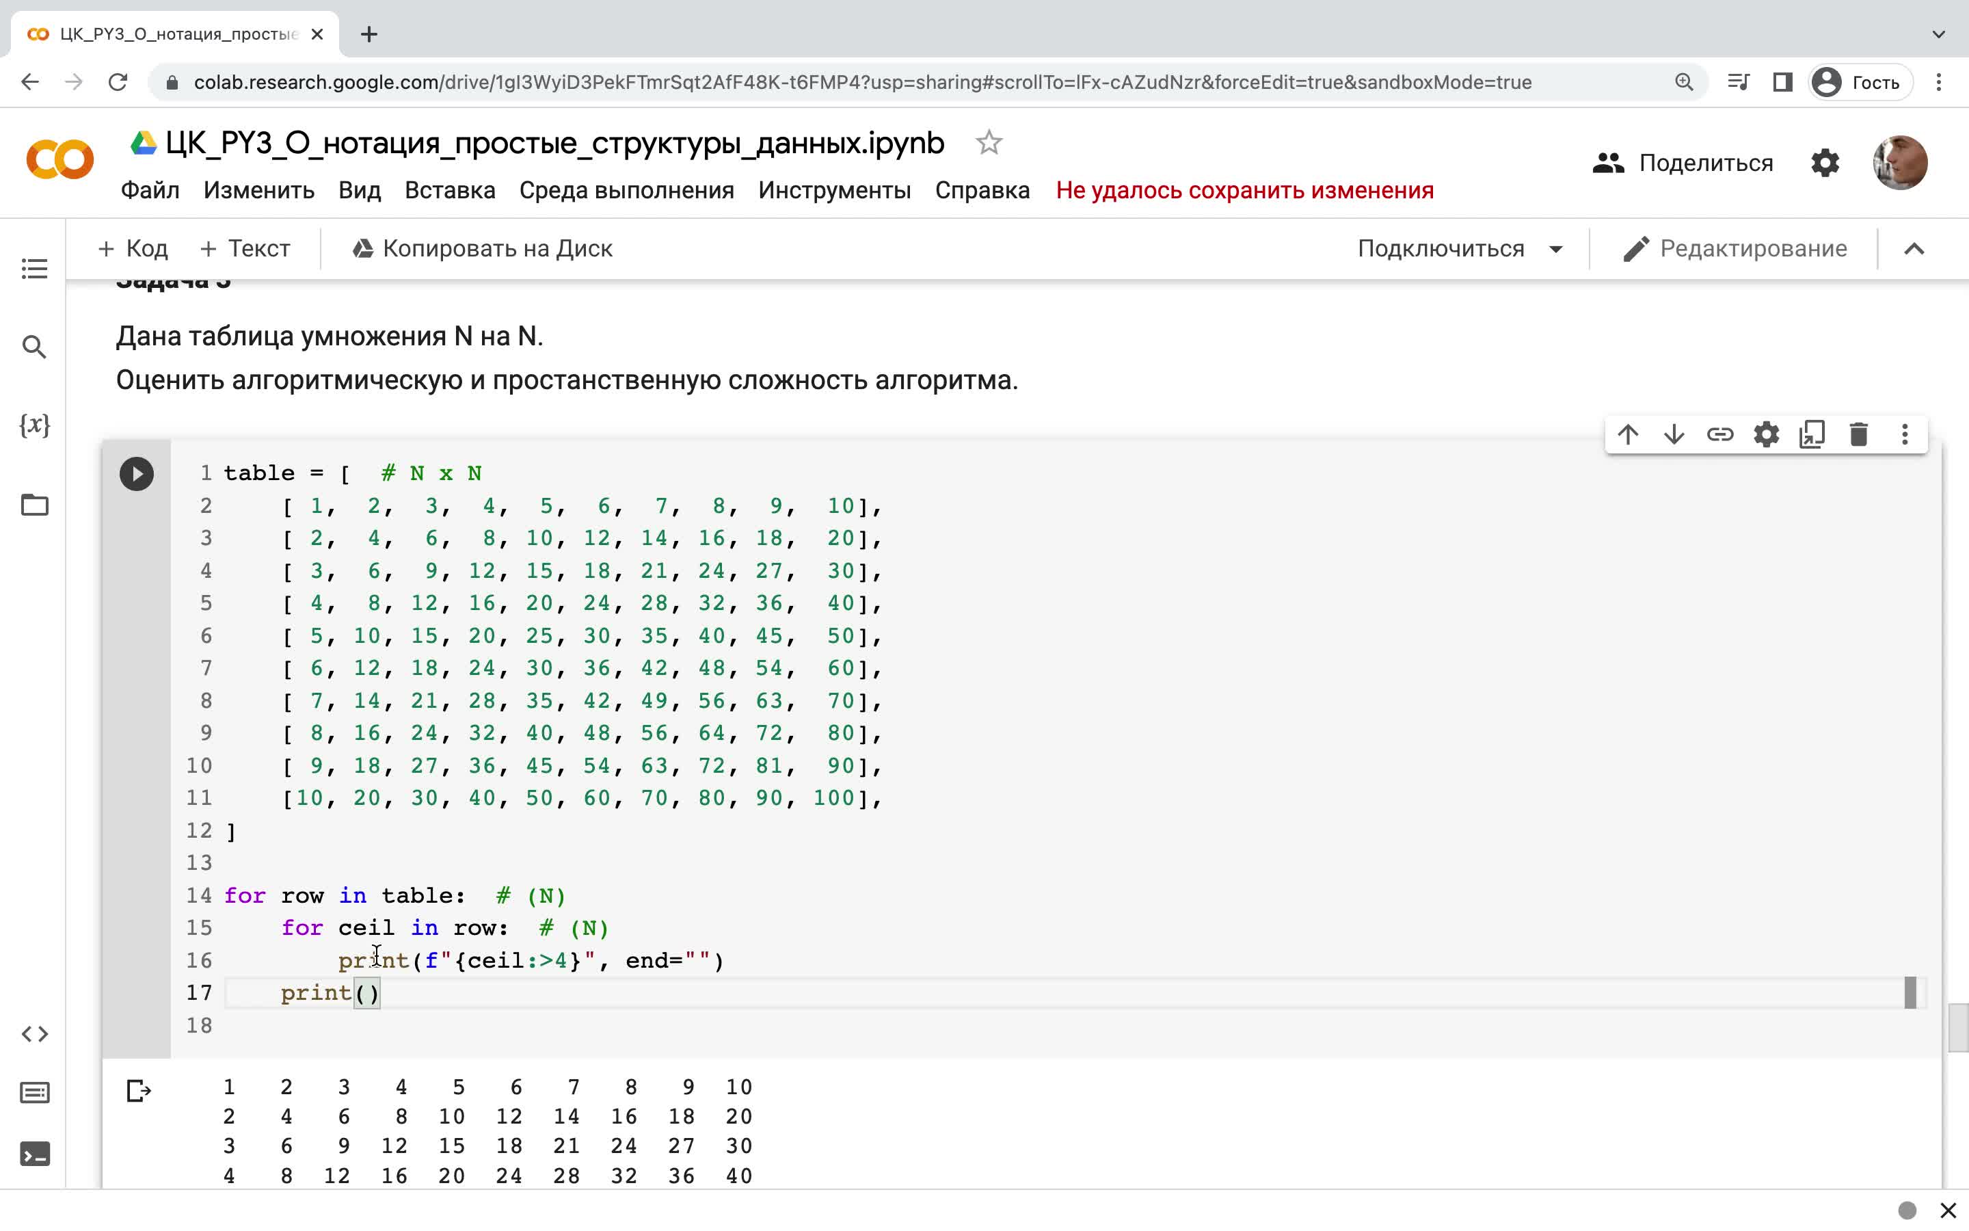Expand tab search chevron
This screenshot has width=1969, height=1231.
[1939, 34]
